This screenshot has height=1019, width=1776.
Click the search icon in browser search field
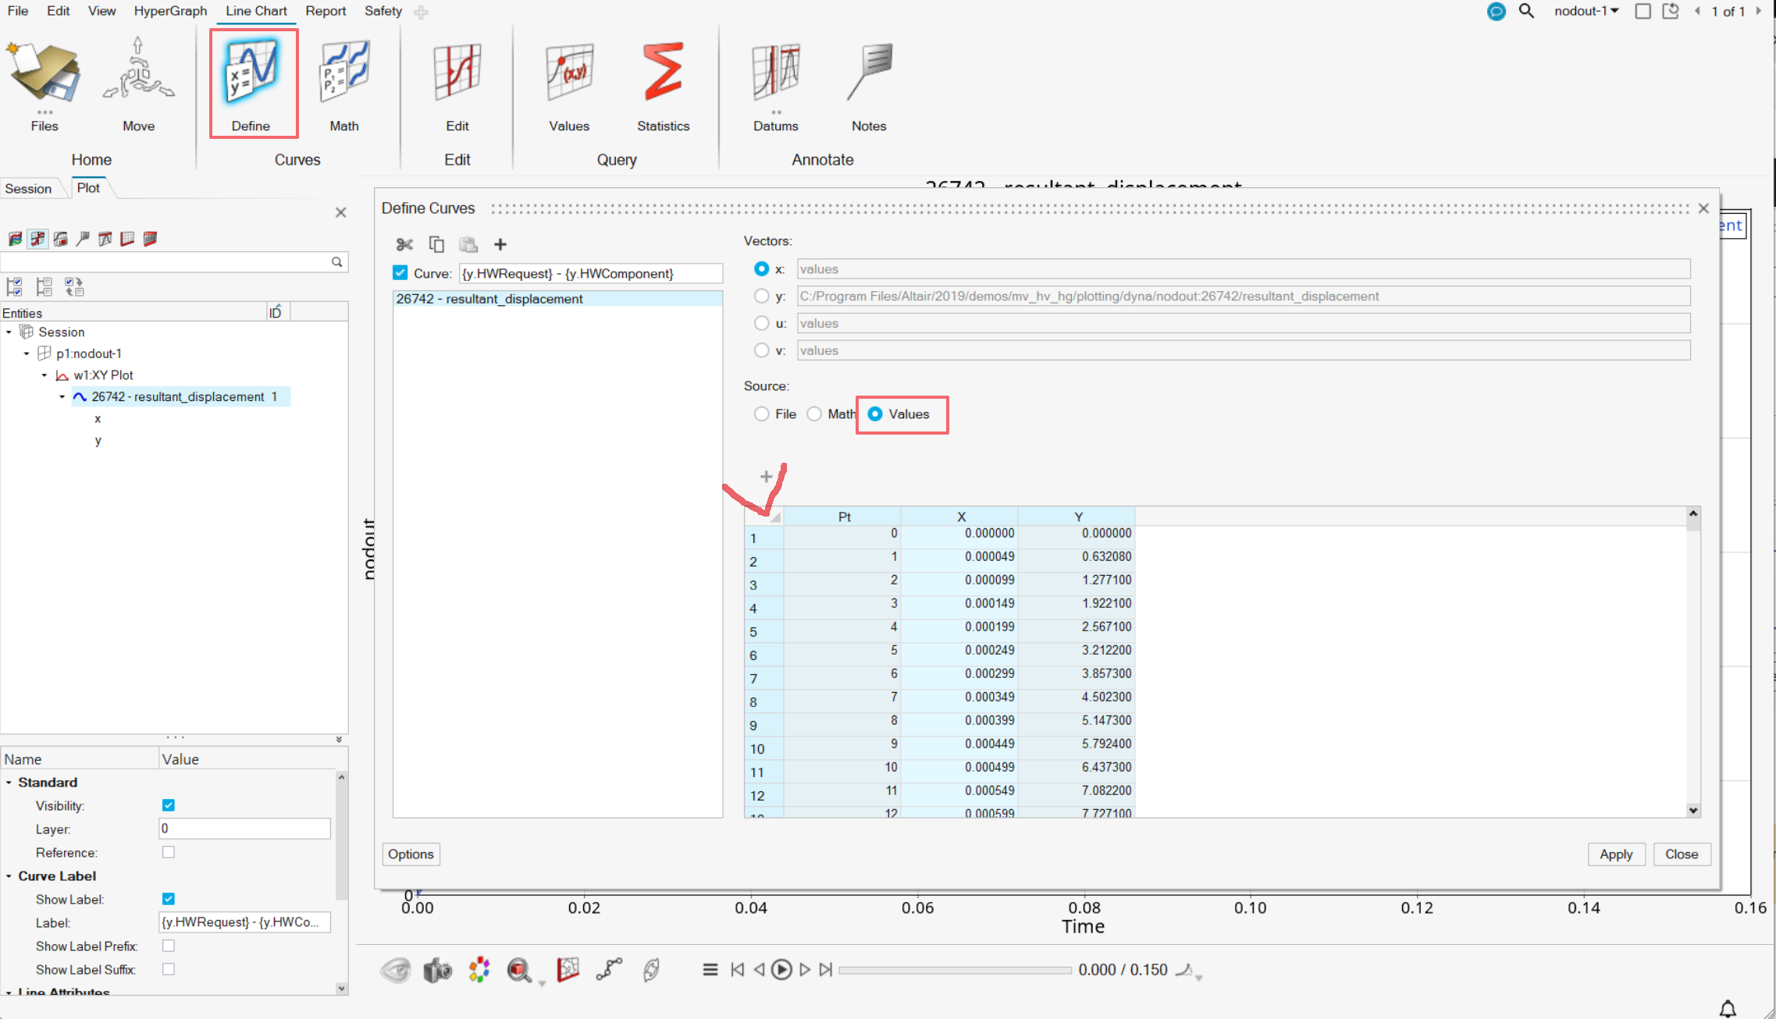point(336,262)
